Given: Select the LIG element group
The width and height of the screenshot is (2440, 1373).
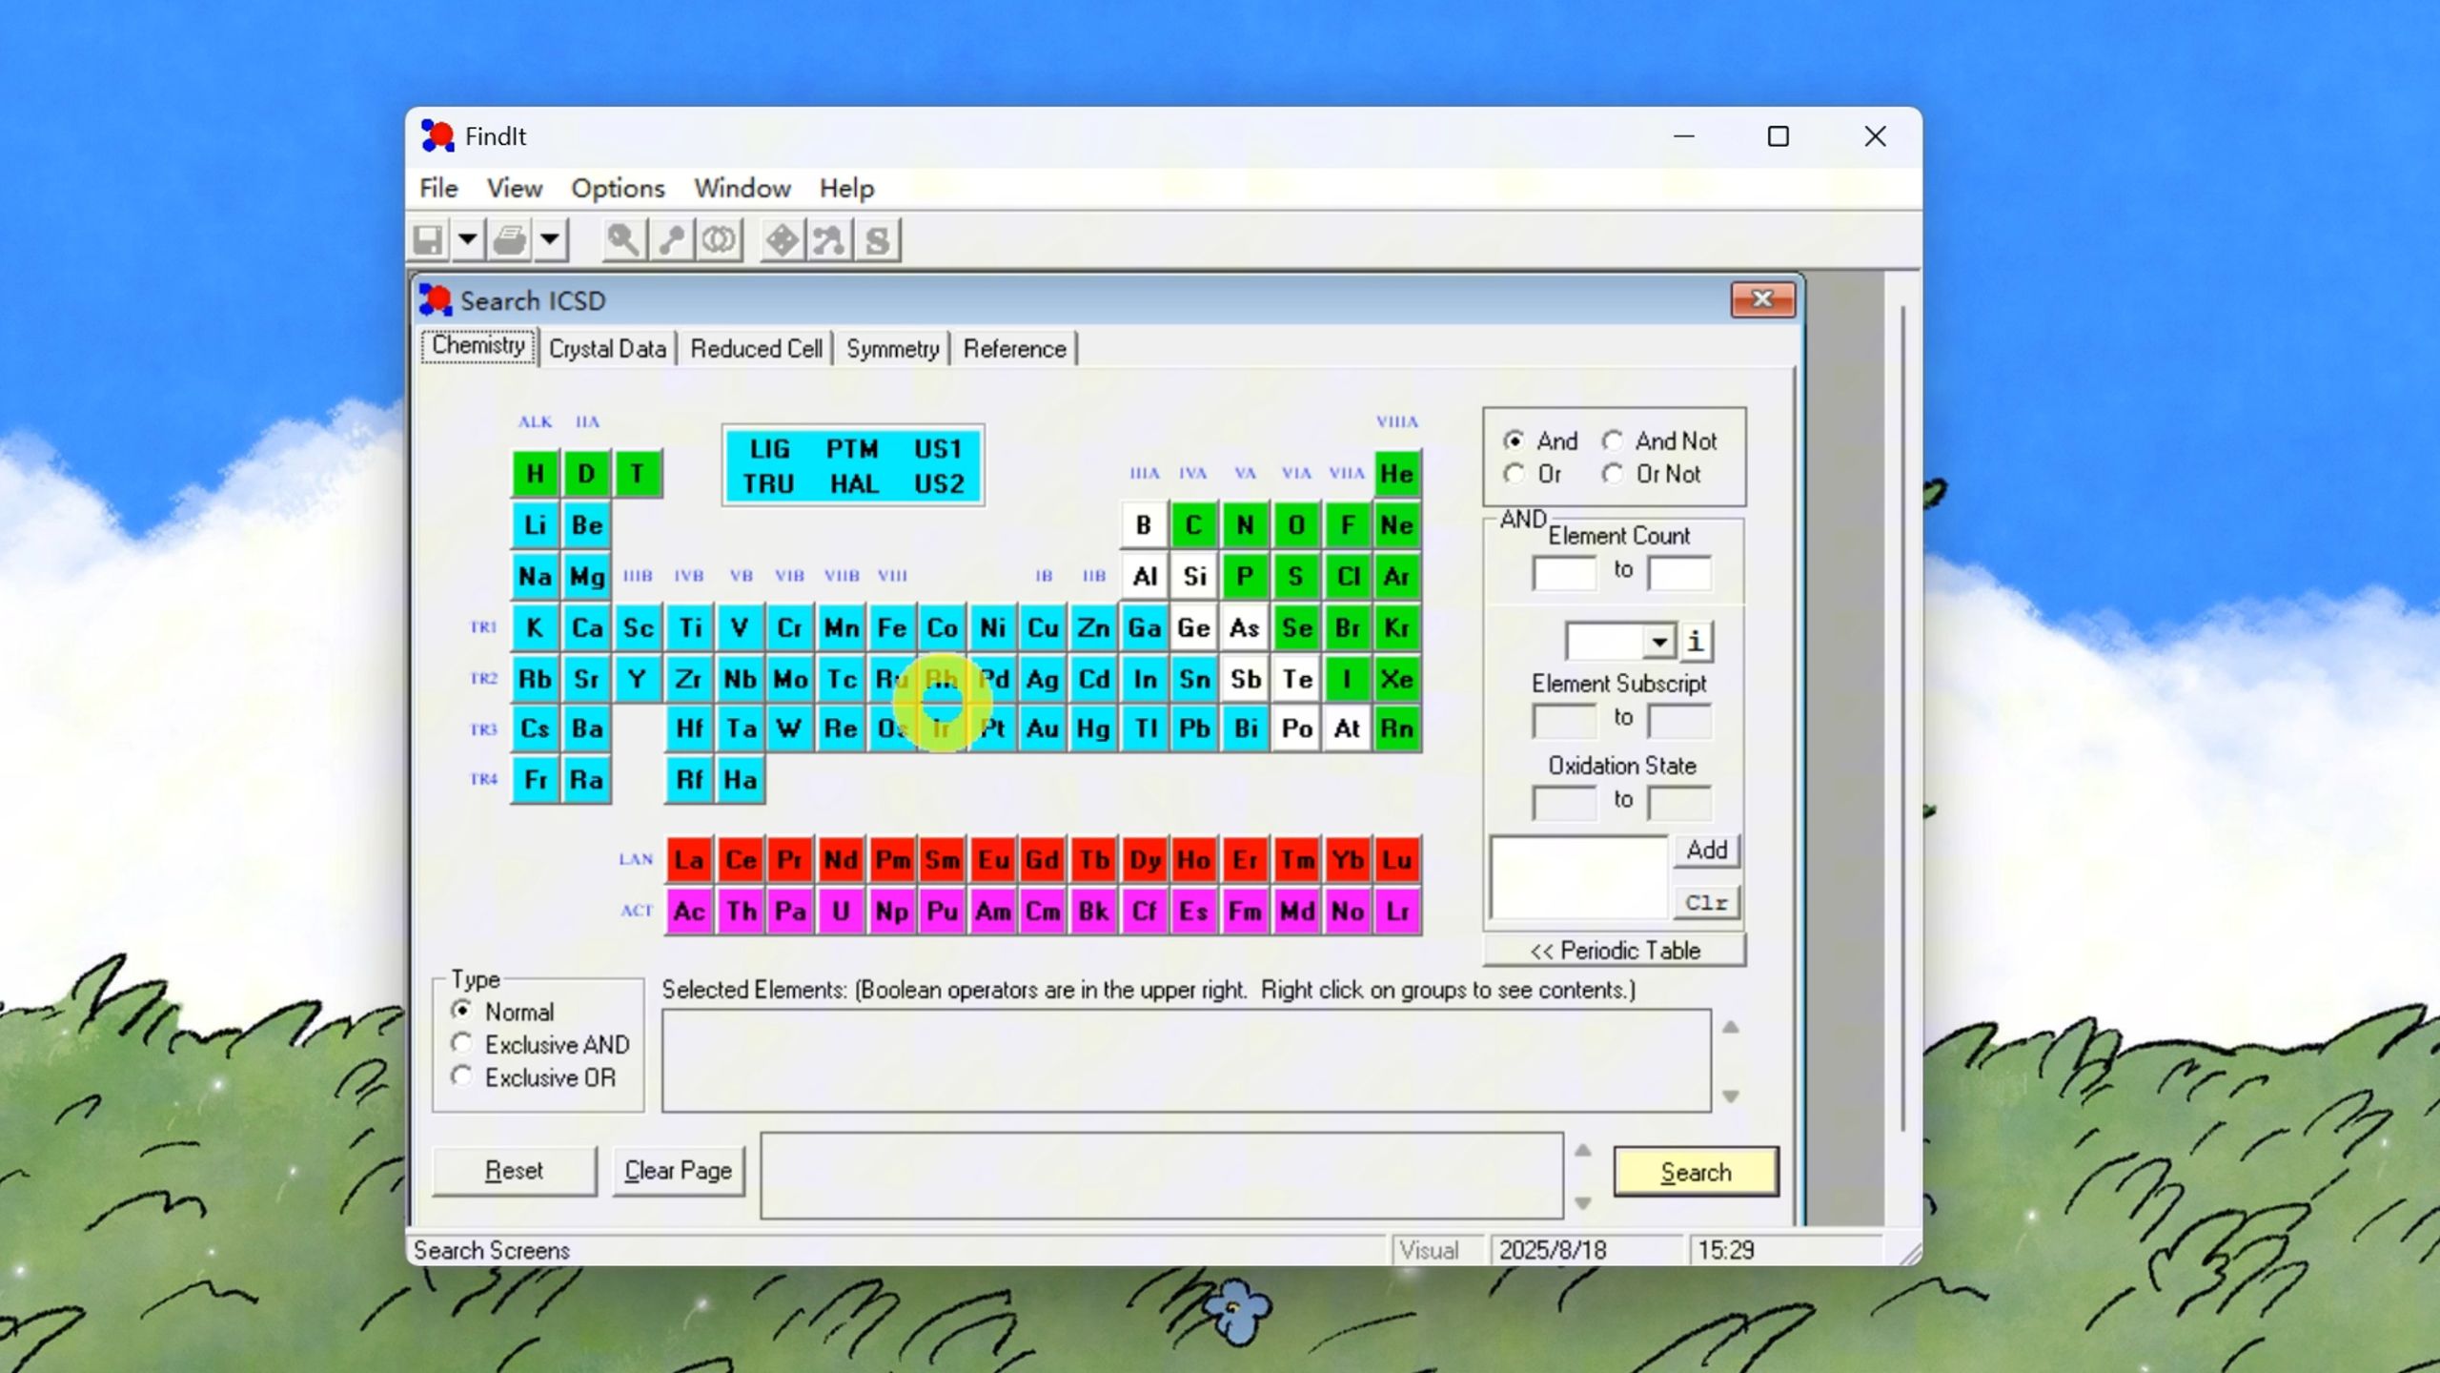Looking at the screenshot, I should [769, 448].
